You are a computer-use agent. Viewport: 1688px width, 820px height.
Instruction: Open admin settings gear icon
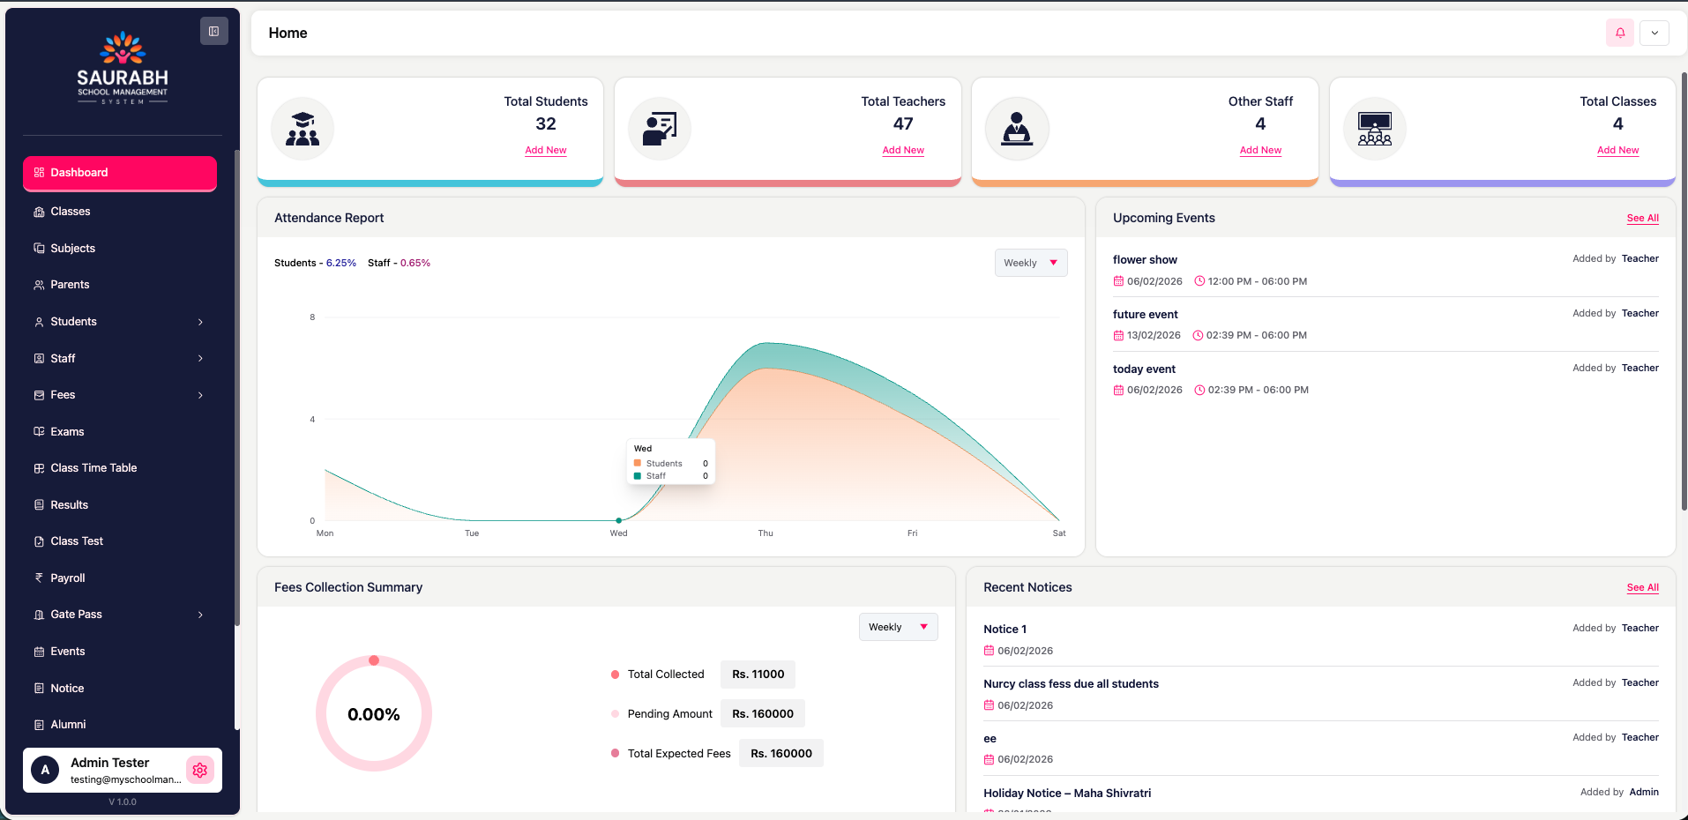(200, 770)
